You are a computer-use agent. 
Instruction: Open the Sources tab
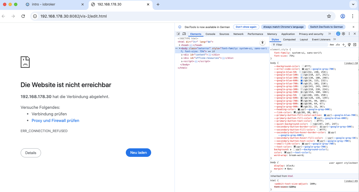[x=224, y=34]
